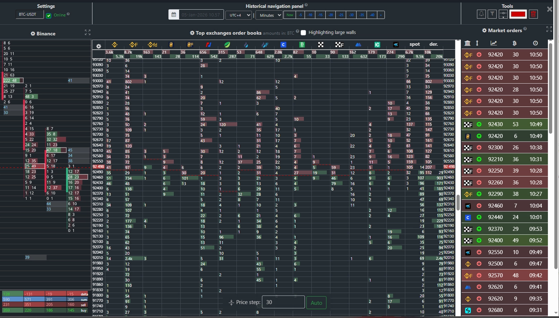This screenshot has height=318, width=559.
Task: Click the red trash delete icon in Tools
Action: tap(533, 14)
